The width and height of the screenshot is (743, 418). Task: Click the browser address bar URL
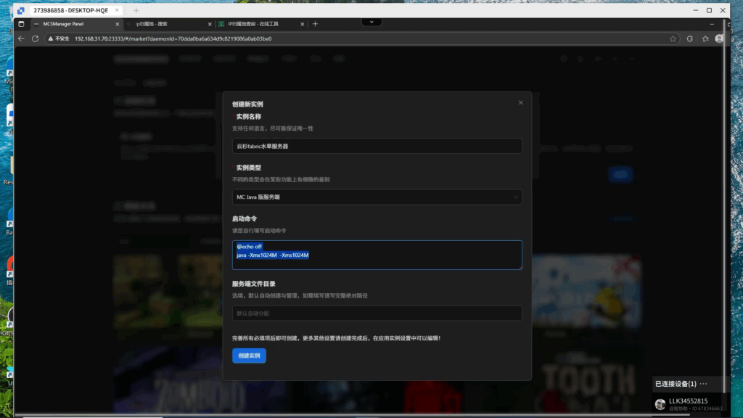pyautogui.click(x=174, y=38)
